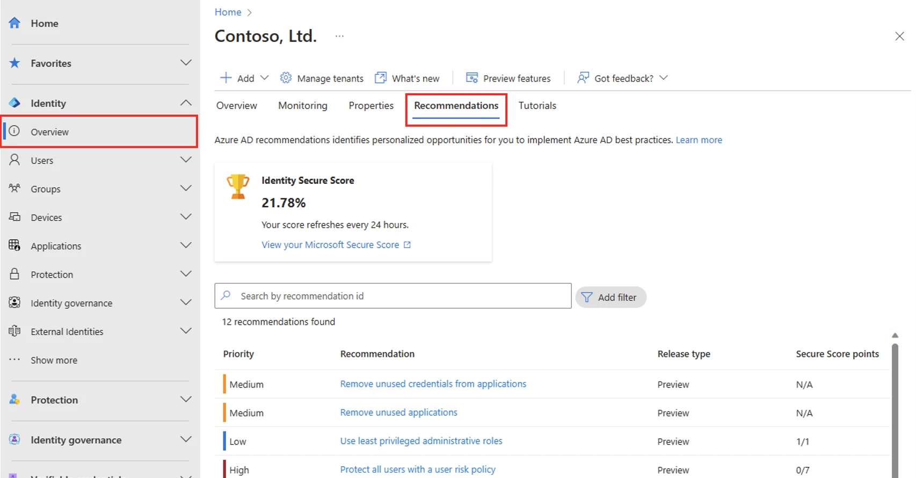Image resolution: width=916 pixels, height=478 pixels.
Task: Expand bold Identity governance section chevron
Action: [186, 439]
